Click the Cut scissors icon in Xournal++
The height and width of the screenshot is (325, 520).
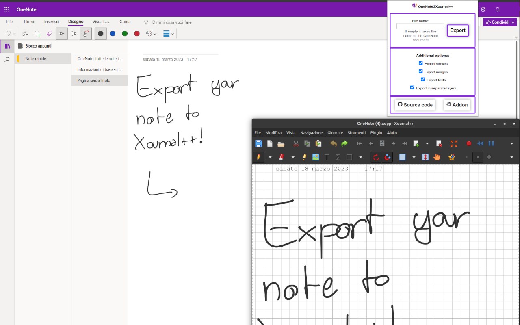[x=296, y=143]
